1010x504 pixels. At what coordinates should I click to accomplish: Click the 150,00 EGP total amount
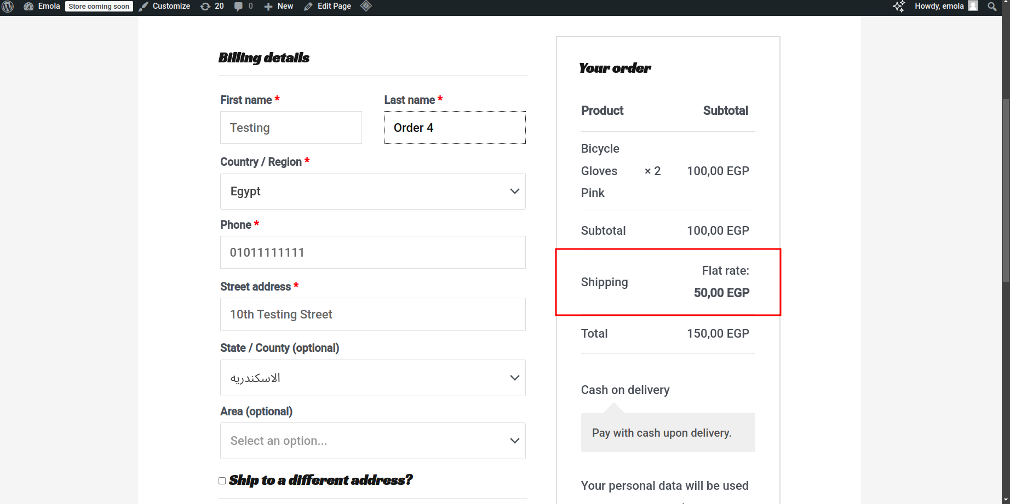(718, 333)
